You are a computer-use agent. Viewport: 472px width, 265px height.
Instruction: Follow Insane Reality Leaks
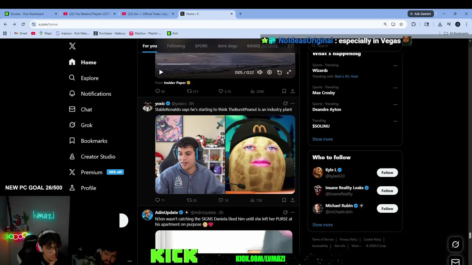(387, 191)
